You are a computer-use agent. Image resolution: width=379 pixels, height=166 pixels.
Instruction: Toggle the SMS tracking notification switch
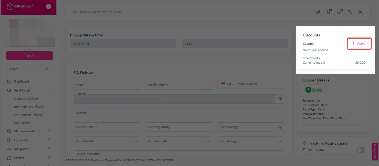click(x=361, y=150)
